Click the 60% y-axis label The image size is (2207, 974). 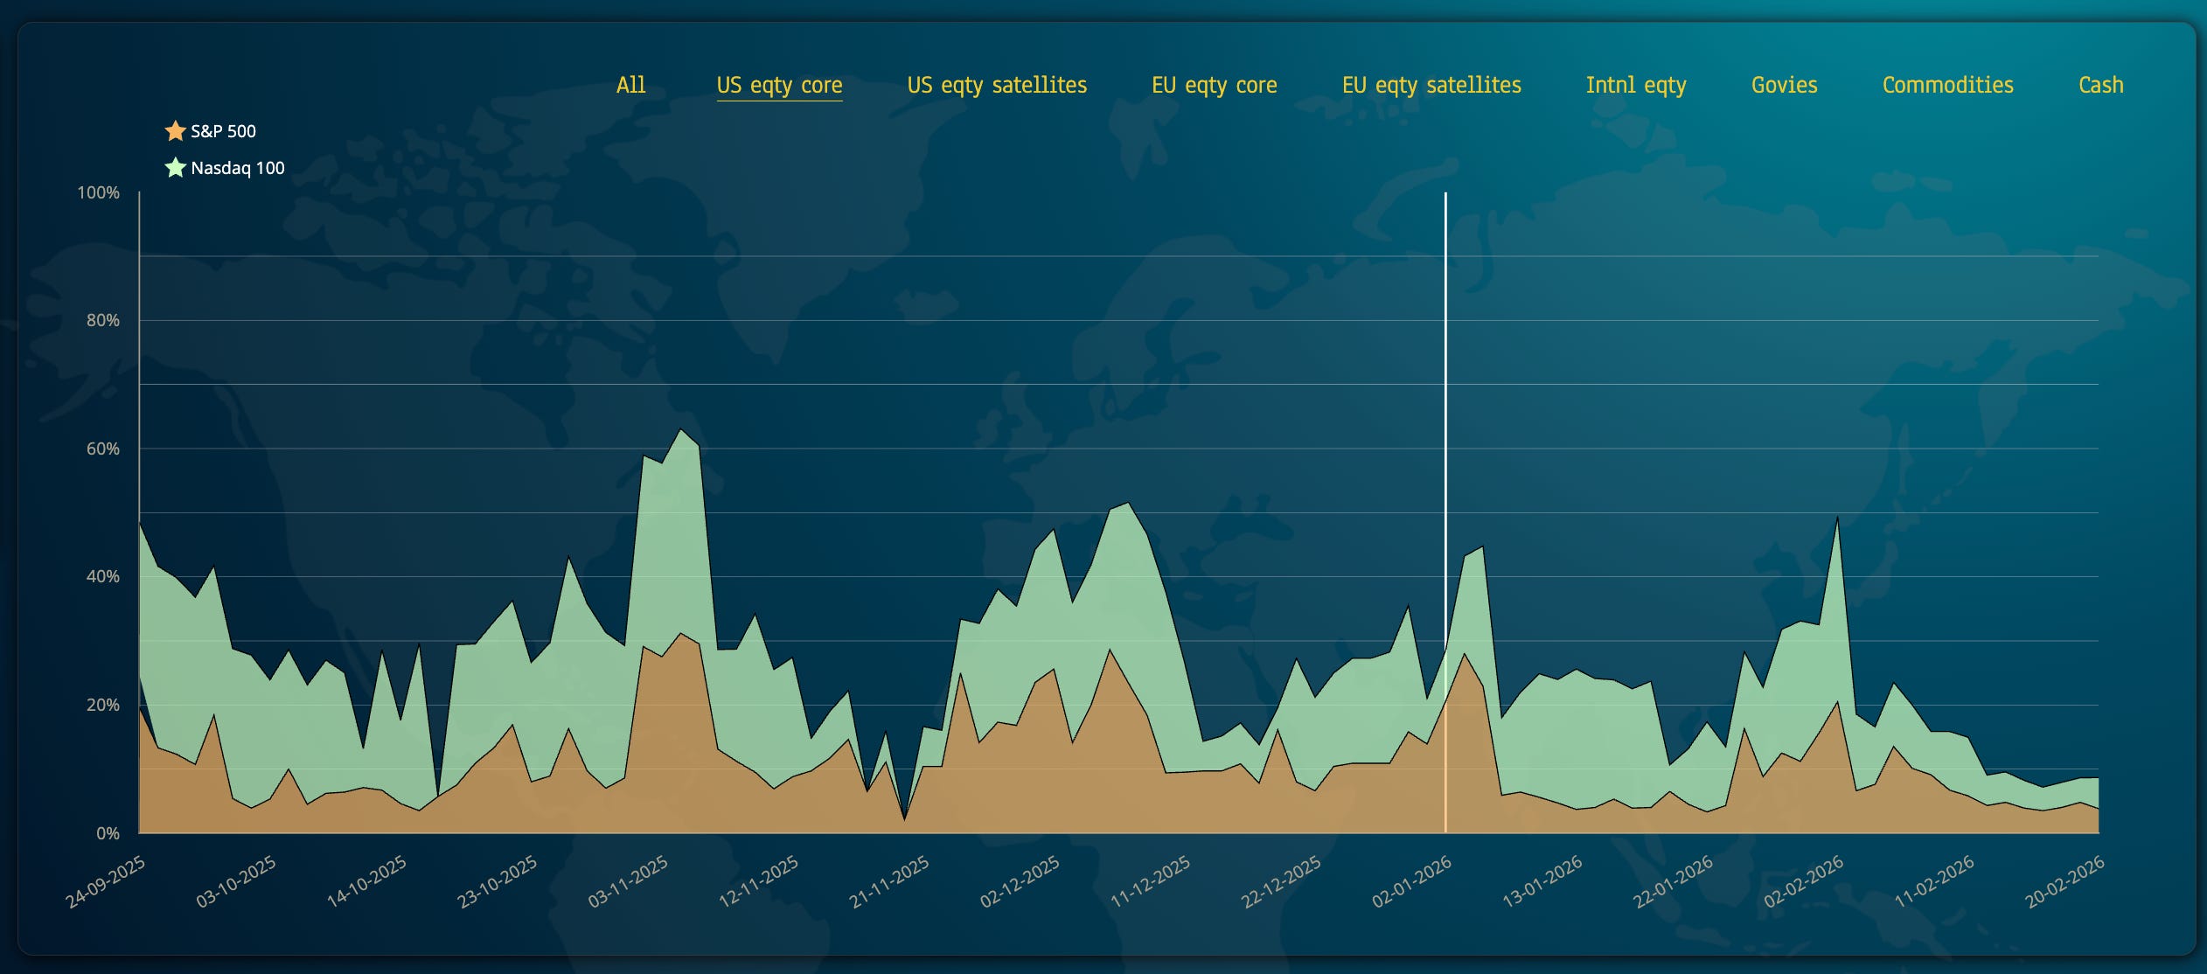click(x=102, y=449)
